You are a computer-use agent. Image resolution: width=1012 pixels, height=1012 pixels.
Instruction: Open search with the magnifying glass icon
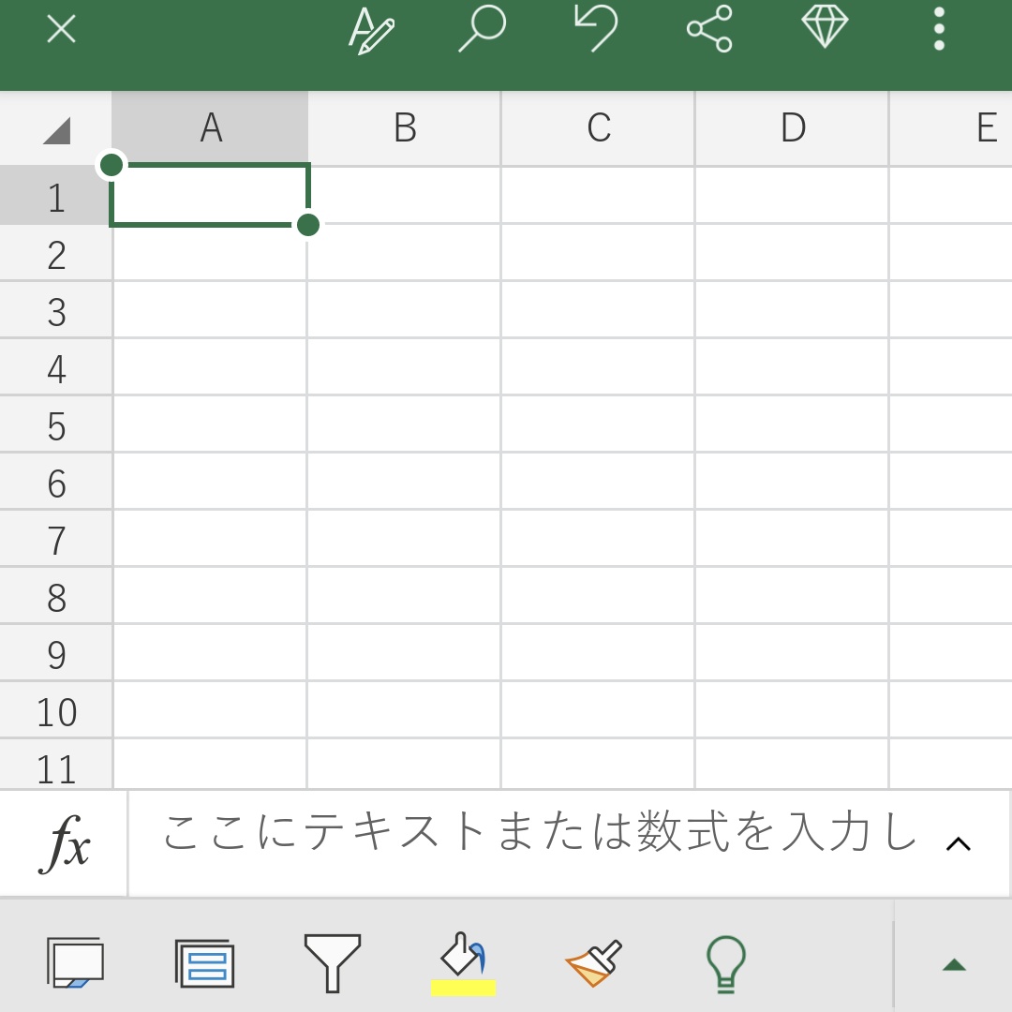point(483,28)
